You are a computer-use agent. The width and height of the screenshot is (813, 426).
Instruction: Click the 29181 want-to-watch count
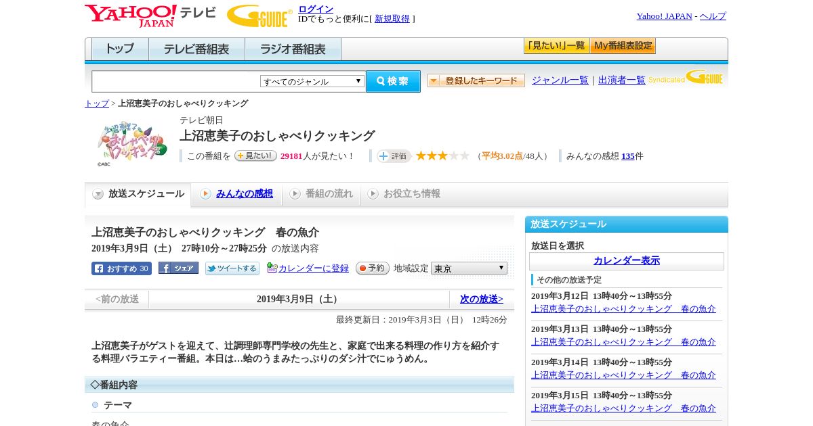pos(291,156)
